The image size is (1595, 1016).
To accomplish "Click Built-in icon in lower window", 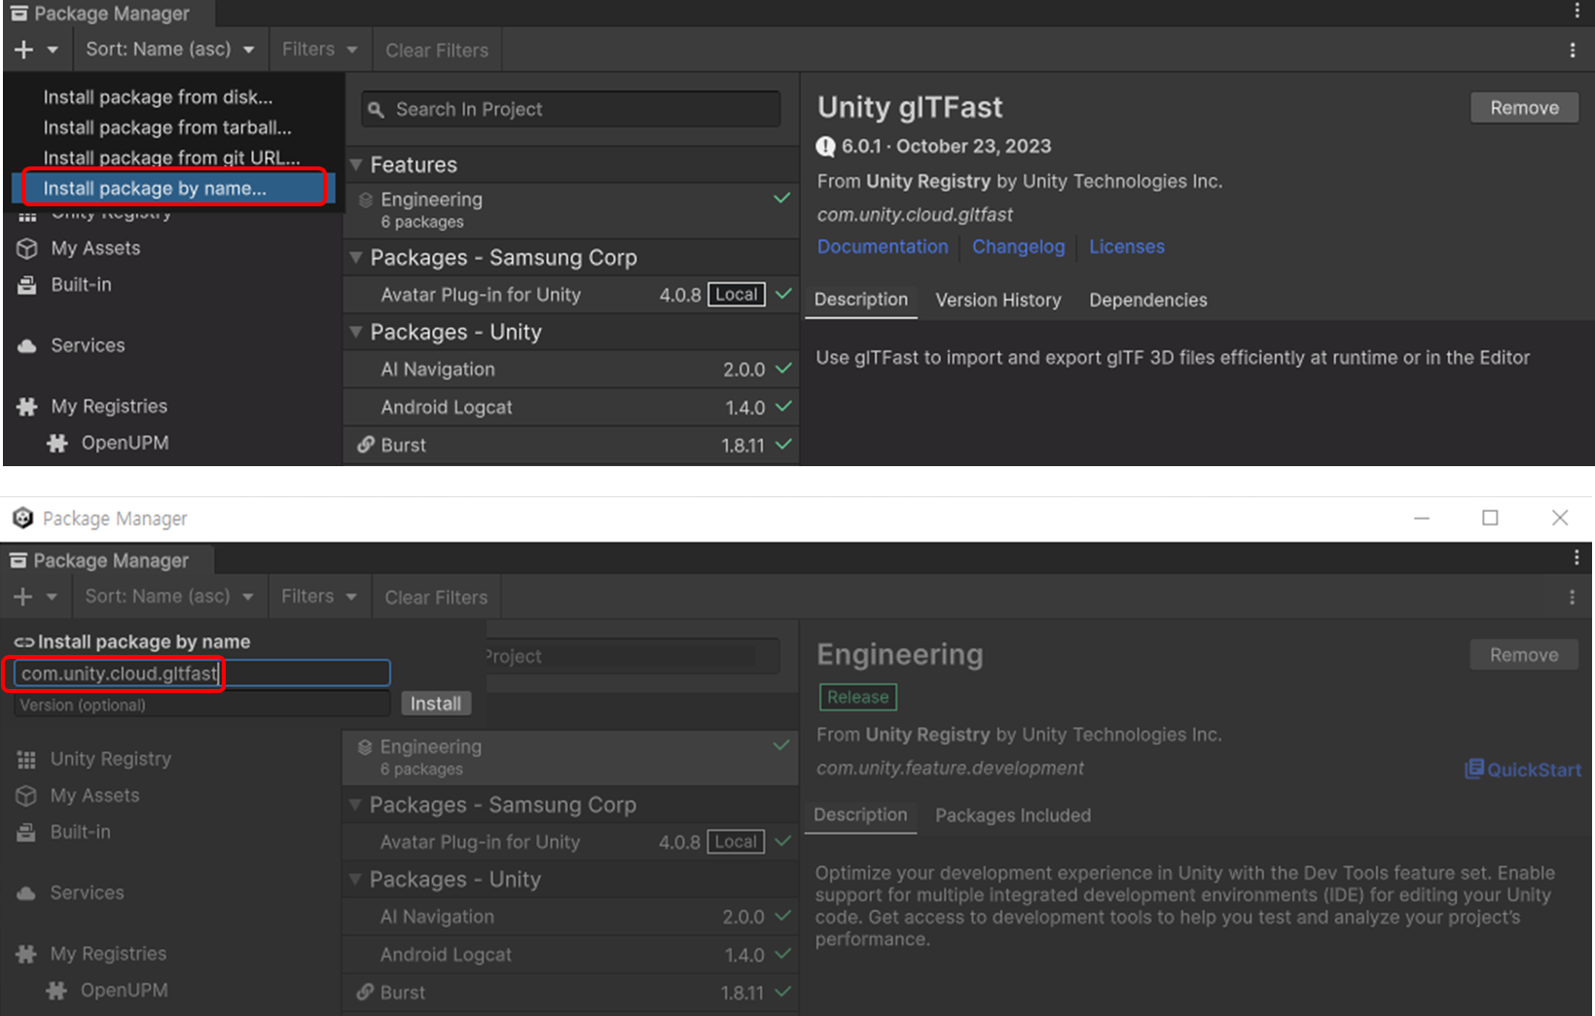I will pyautogui.click(x=26, y=832).
